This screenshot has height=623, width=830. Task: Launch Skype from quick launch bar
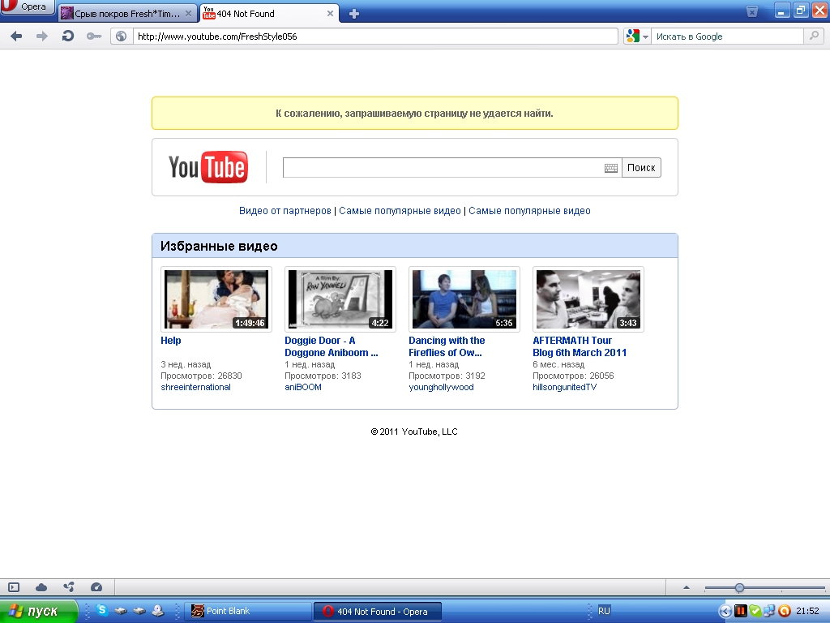[102, 611]
